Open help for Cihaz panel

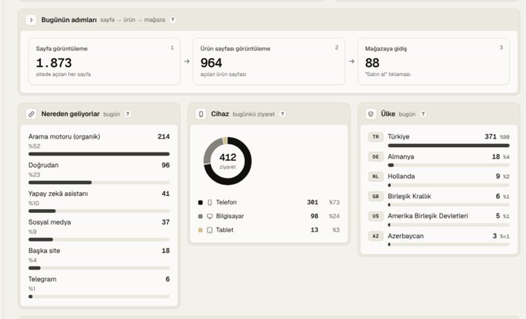click(282, 114)
